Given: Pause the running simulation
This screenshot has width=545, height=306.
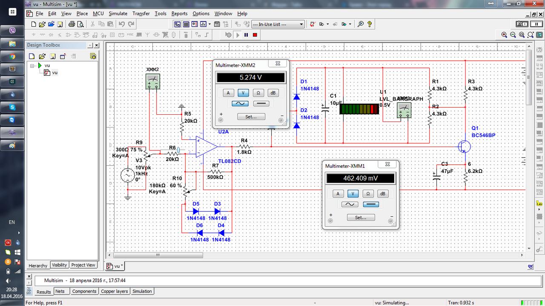Looking at the screenshot, I should (246, 35).
